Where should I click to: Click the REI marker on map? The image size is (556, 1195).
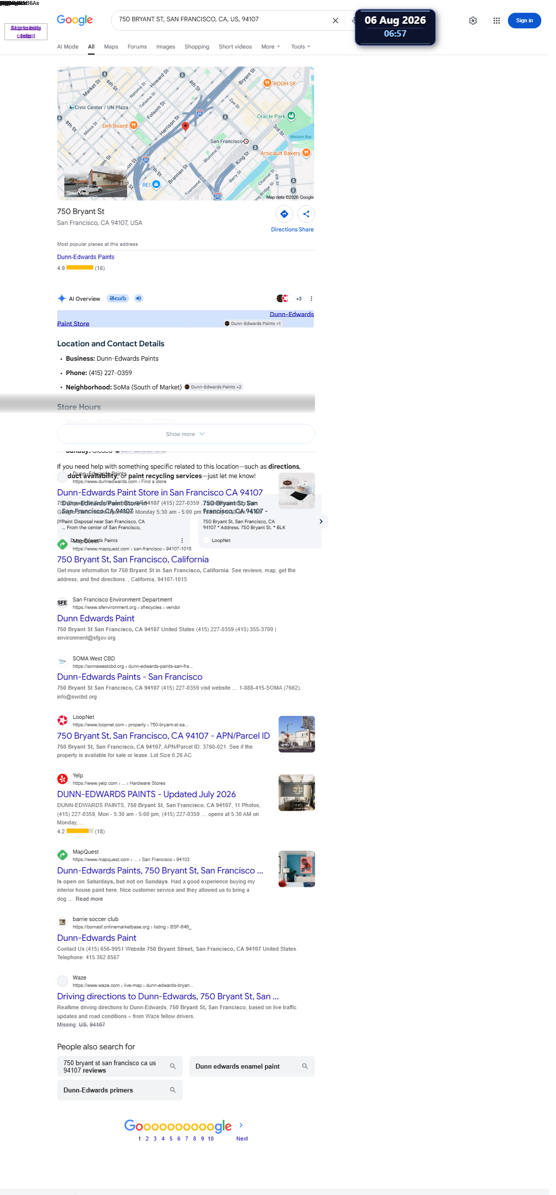156,184
